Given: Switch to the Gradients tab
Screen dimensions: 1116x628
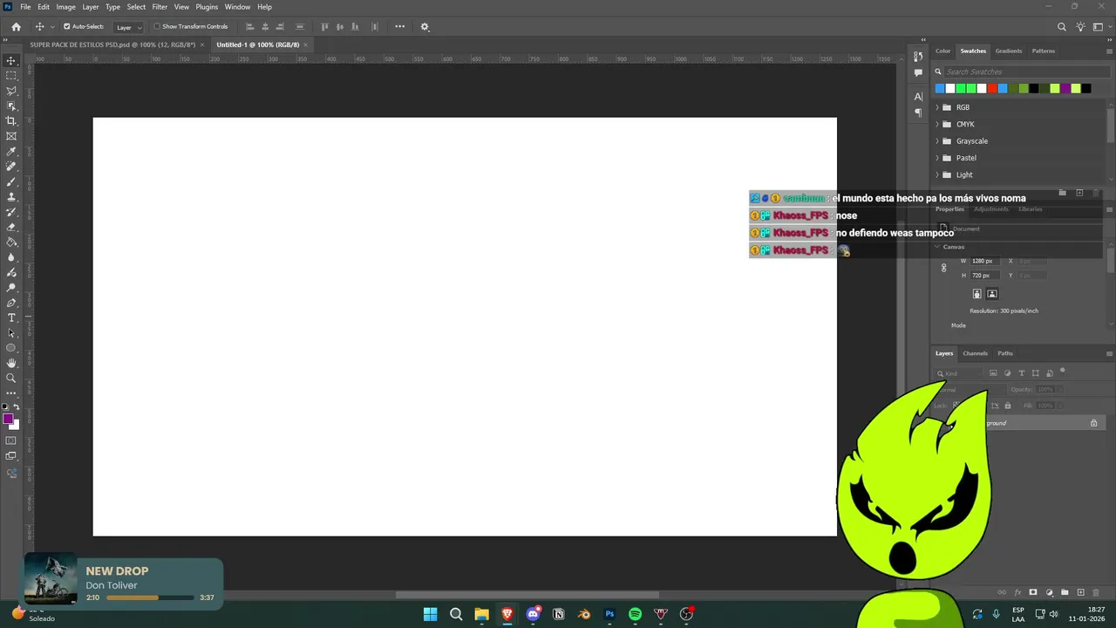Looking at the screenshot, I should [x=1009, y=51].
